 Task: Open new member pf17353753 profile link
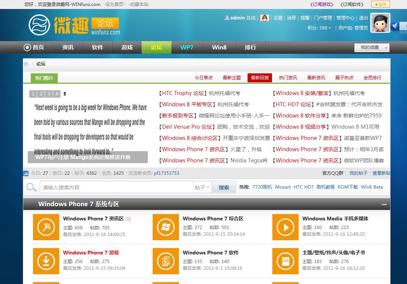click(167, 173)
